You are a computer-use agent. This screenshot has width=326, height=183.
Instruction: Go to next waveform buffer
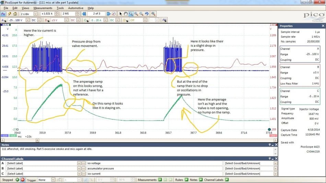coord(108,14)
